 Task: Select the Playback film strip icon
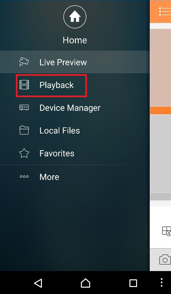click(24, 85)
